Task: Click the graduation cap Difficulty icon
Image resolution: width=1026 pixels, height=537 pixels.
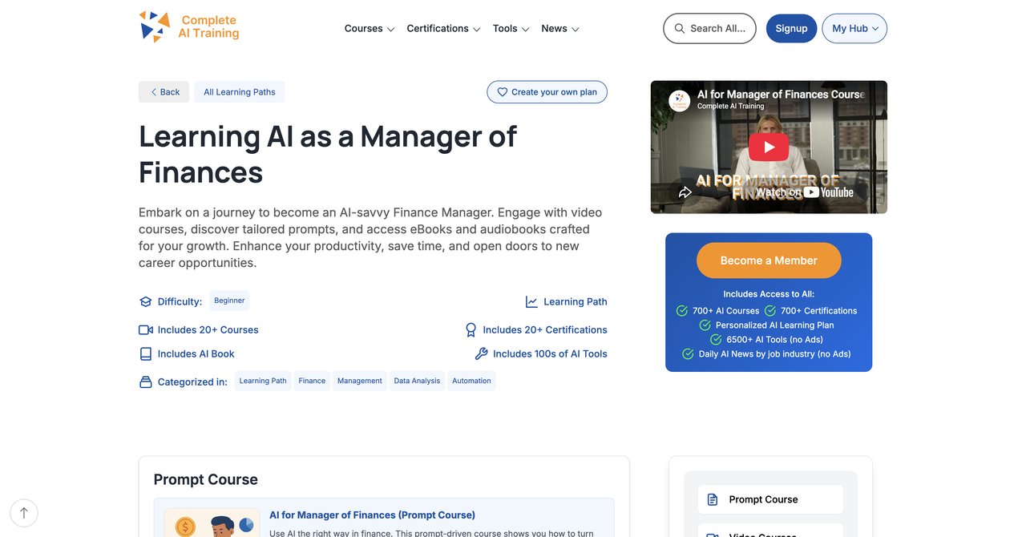Action: pyautogui.click(x=145, y=302)
